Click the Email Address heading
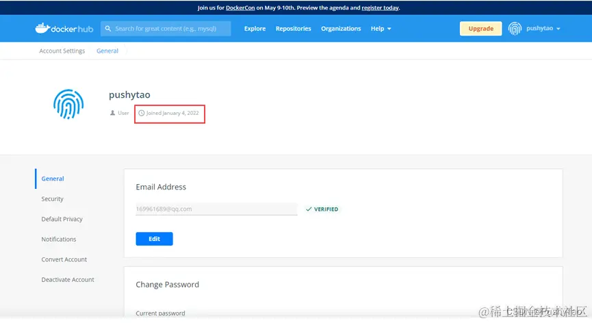The width and height of the screenshot is (592, 323). point(161,187)
